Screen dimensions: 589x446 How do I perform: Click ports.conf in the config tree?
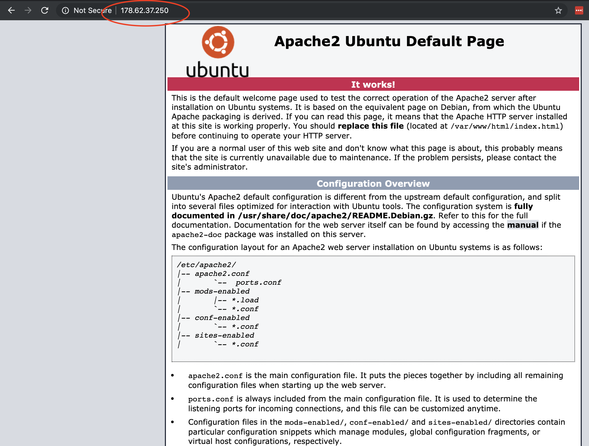point(258,283)
